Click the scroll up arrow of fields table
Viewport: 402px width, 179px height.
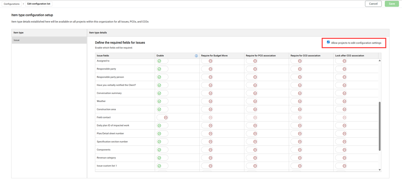pyautogui.click(x=380, y=61)
